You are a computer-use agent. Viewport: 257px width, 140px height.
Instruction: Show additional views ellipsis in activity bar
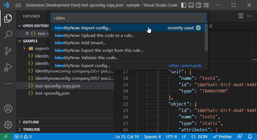pyautogui.click(x=8, y=84)
